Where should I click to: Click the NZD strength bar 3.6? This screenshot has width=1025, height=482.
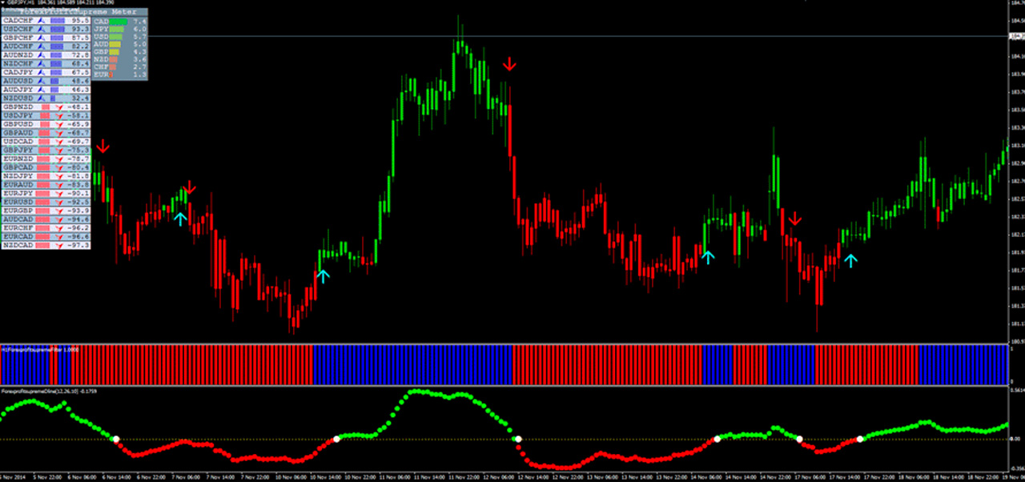click(115, 59)
